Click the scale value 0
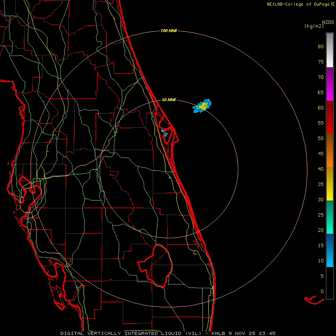The height and width of the screenshot is (336, 336). point(322,292)
